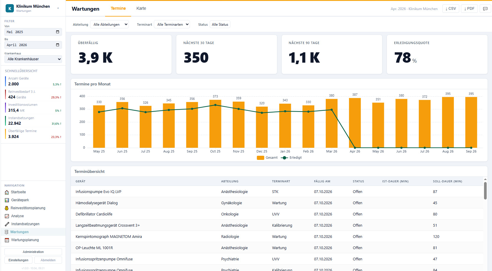Image resolution: width=492 pixels, height=271 pixels.
Task: Click the Wartungsplanung calendar icon
Action: [7, 240]
